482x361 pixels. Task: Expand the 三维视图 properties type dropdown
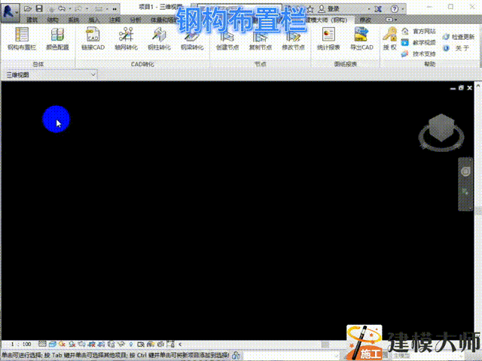point(93,76)
